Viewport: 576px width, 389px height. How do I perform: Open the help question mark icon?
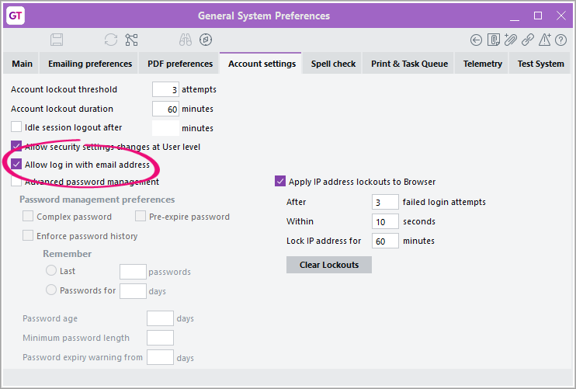click(x=562, y=40)
